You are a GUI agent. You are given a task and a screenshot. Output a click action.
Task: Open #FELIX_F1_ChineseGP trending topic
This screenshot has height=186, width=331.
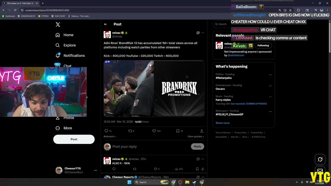(229, 114)
